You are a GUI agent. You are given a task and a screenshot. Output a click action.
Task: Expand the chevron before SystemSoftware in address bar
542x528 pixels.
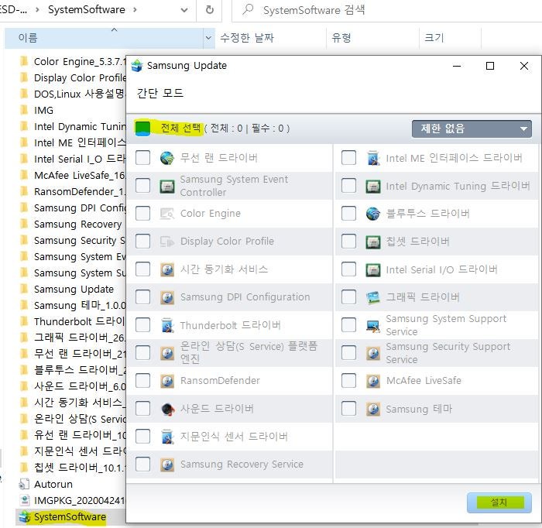[x=37, y=10]
